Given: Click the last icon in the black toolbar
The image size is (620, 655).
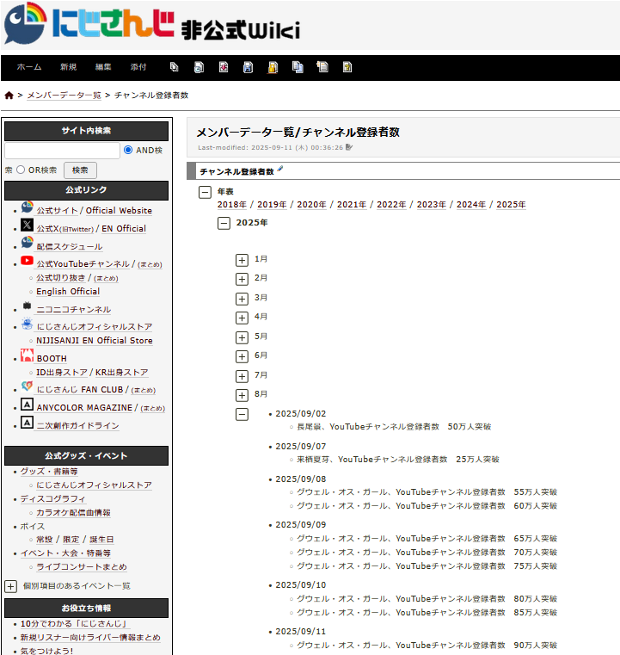Looking at the screenshot, I should pos(347,67).
